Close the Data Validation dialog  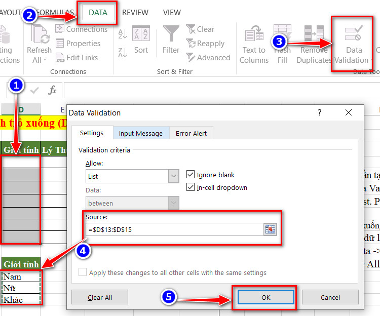click(x=349, y=112)
